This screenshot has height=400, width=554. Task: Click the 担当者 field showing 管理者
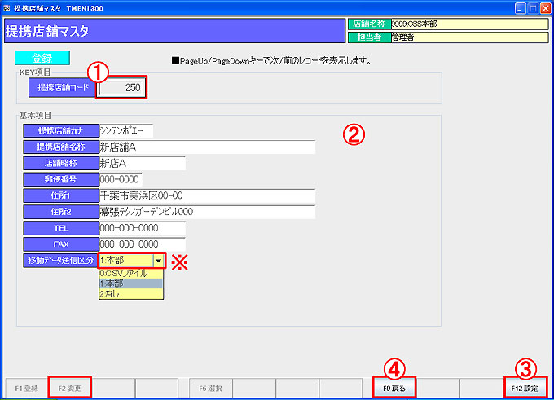(469, 37)
